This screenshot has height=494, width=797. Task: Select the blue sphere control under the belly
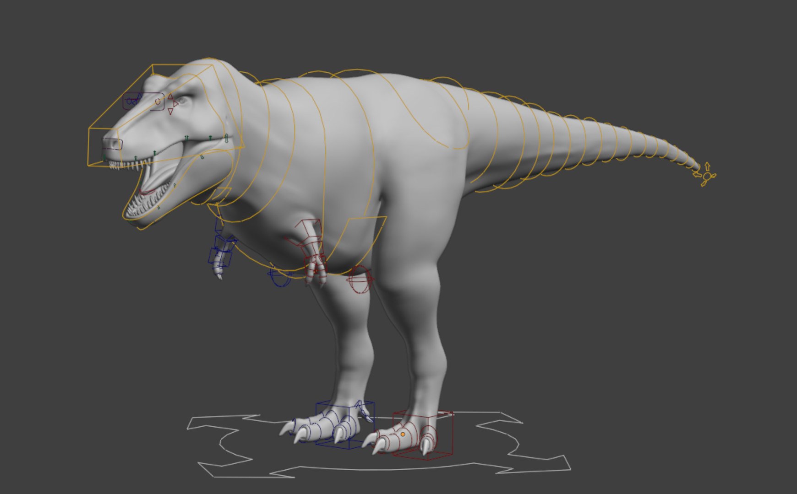279,277
